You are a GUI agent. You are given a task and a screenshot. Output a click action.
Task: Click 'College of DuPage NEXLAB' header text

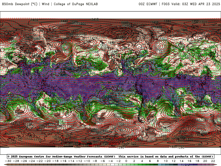coord(76,4)
